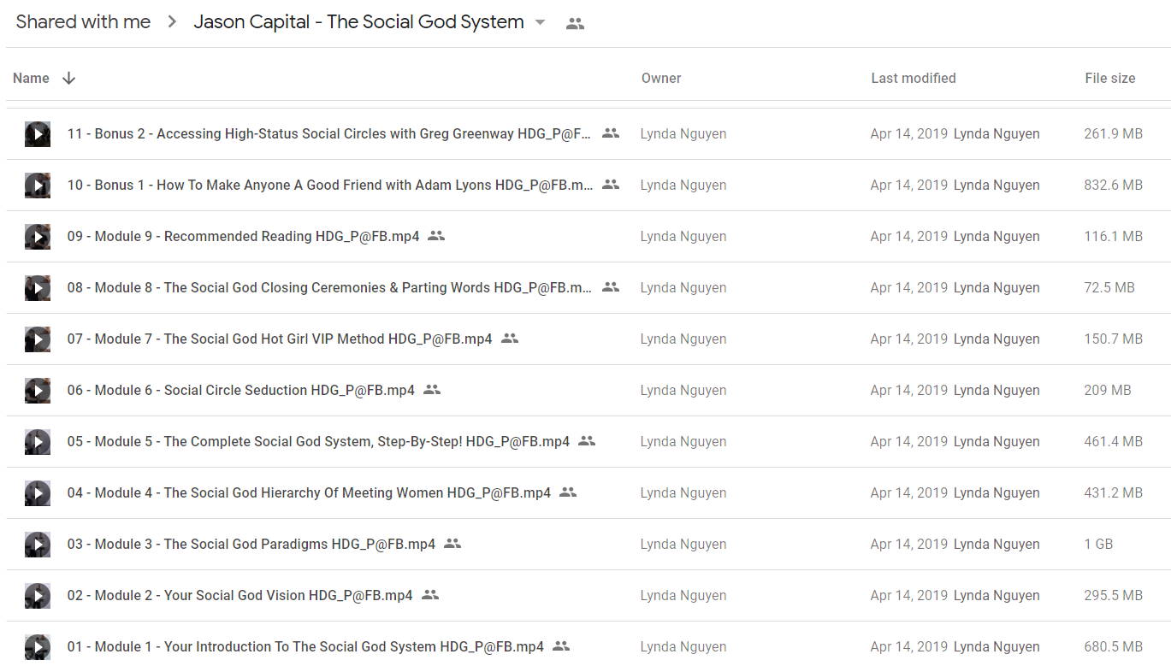
Task: Open the folder name dropdown arrow
Action: tap(540, 23)
